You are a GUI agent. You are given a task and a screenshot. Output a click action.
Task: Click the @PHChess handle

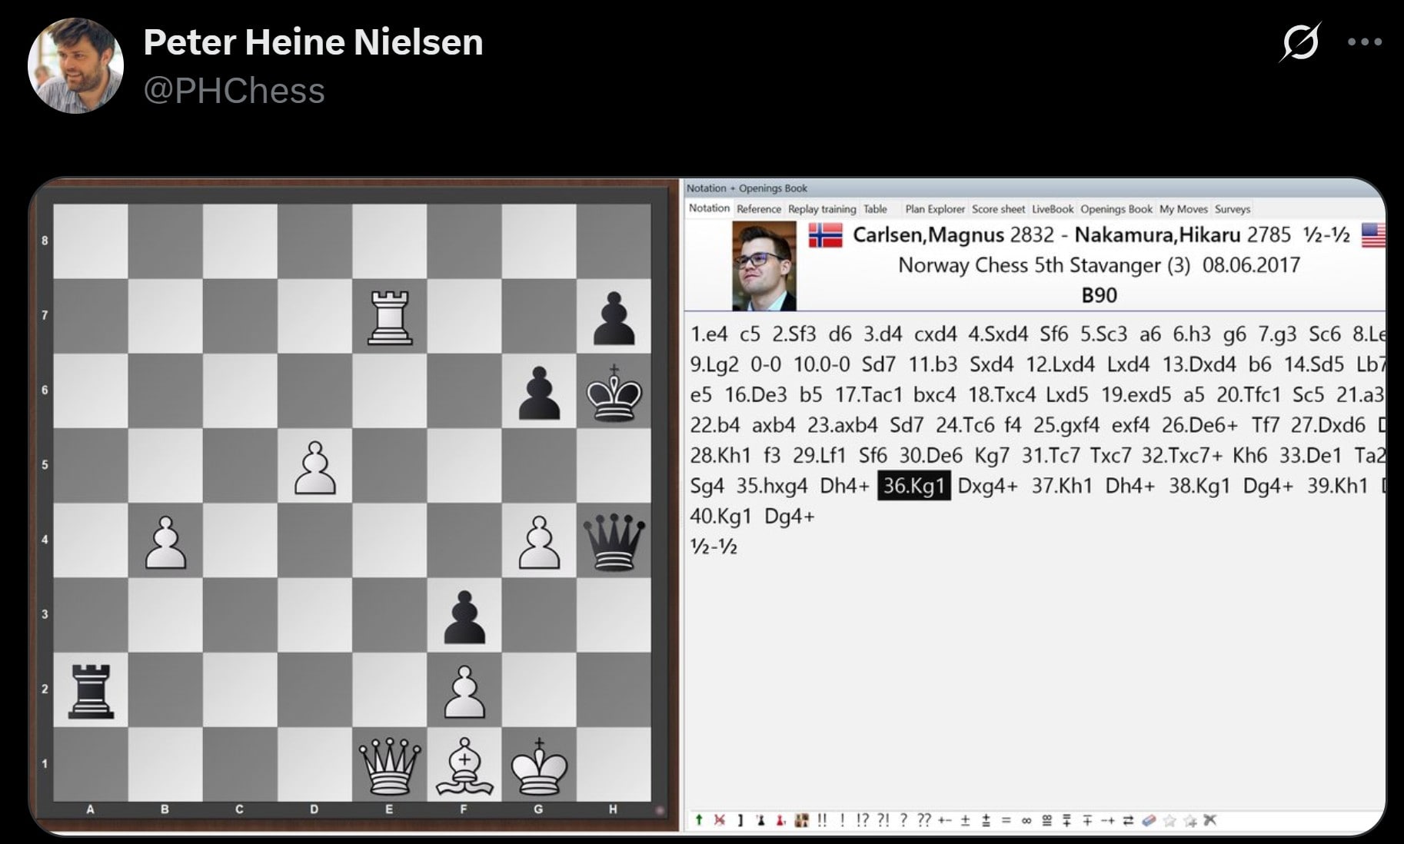pos(234,91)
